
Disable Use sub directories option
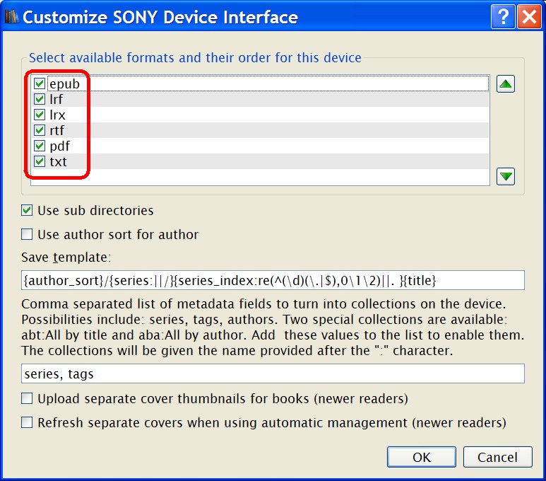[27, 210]
